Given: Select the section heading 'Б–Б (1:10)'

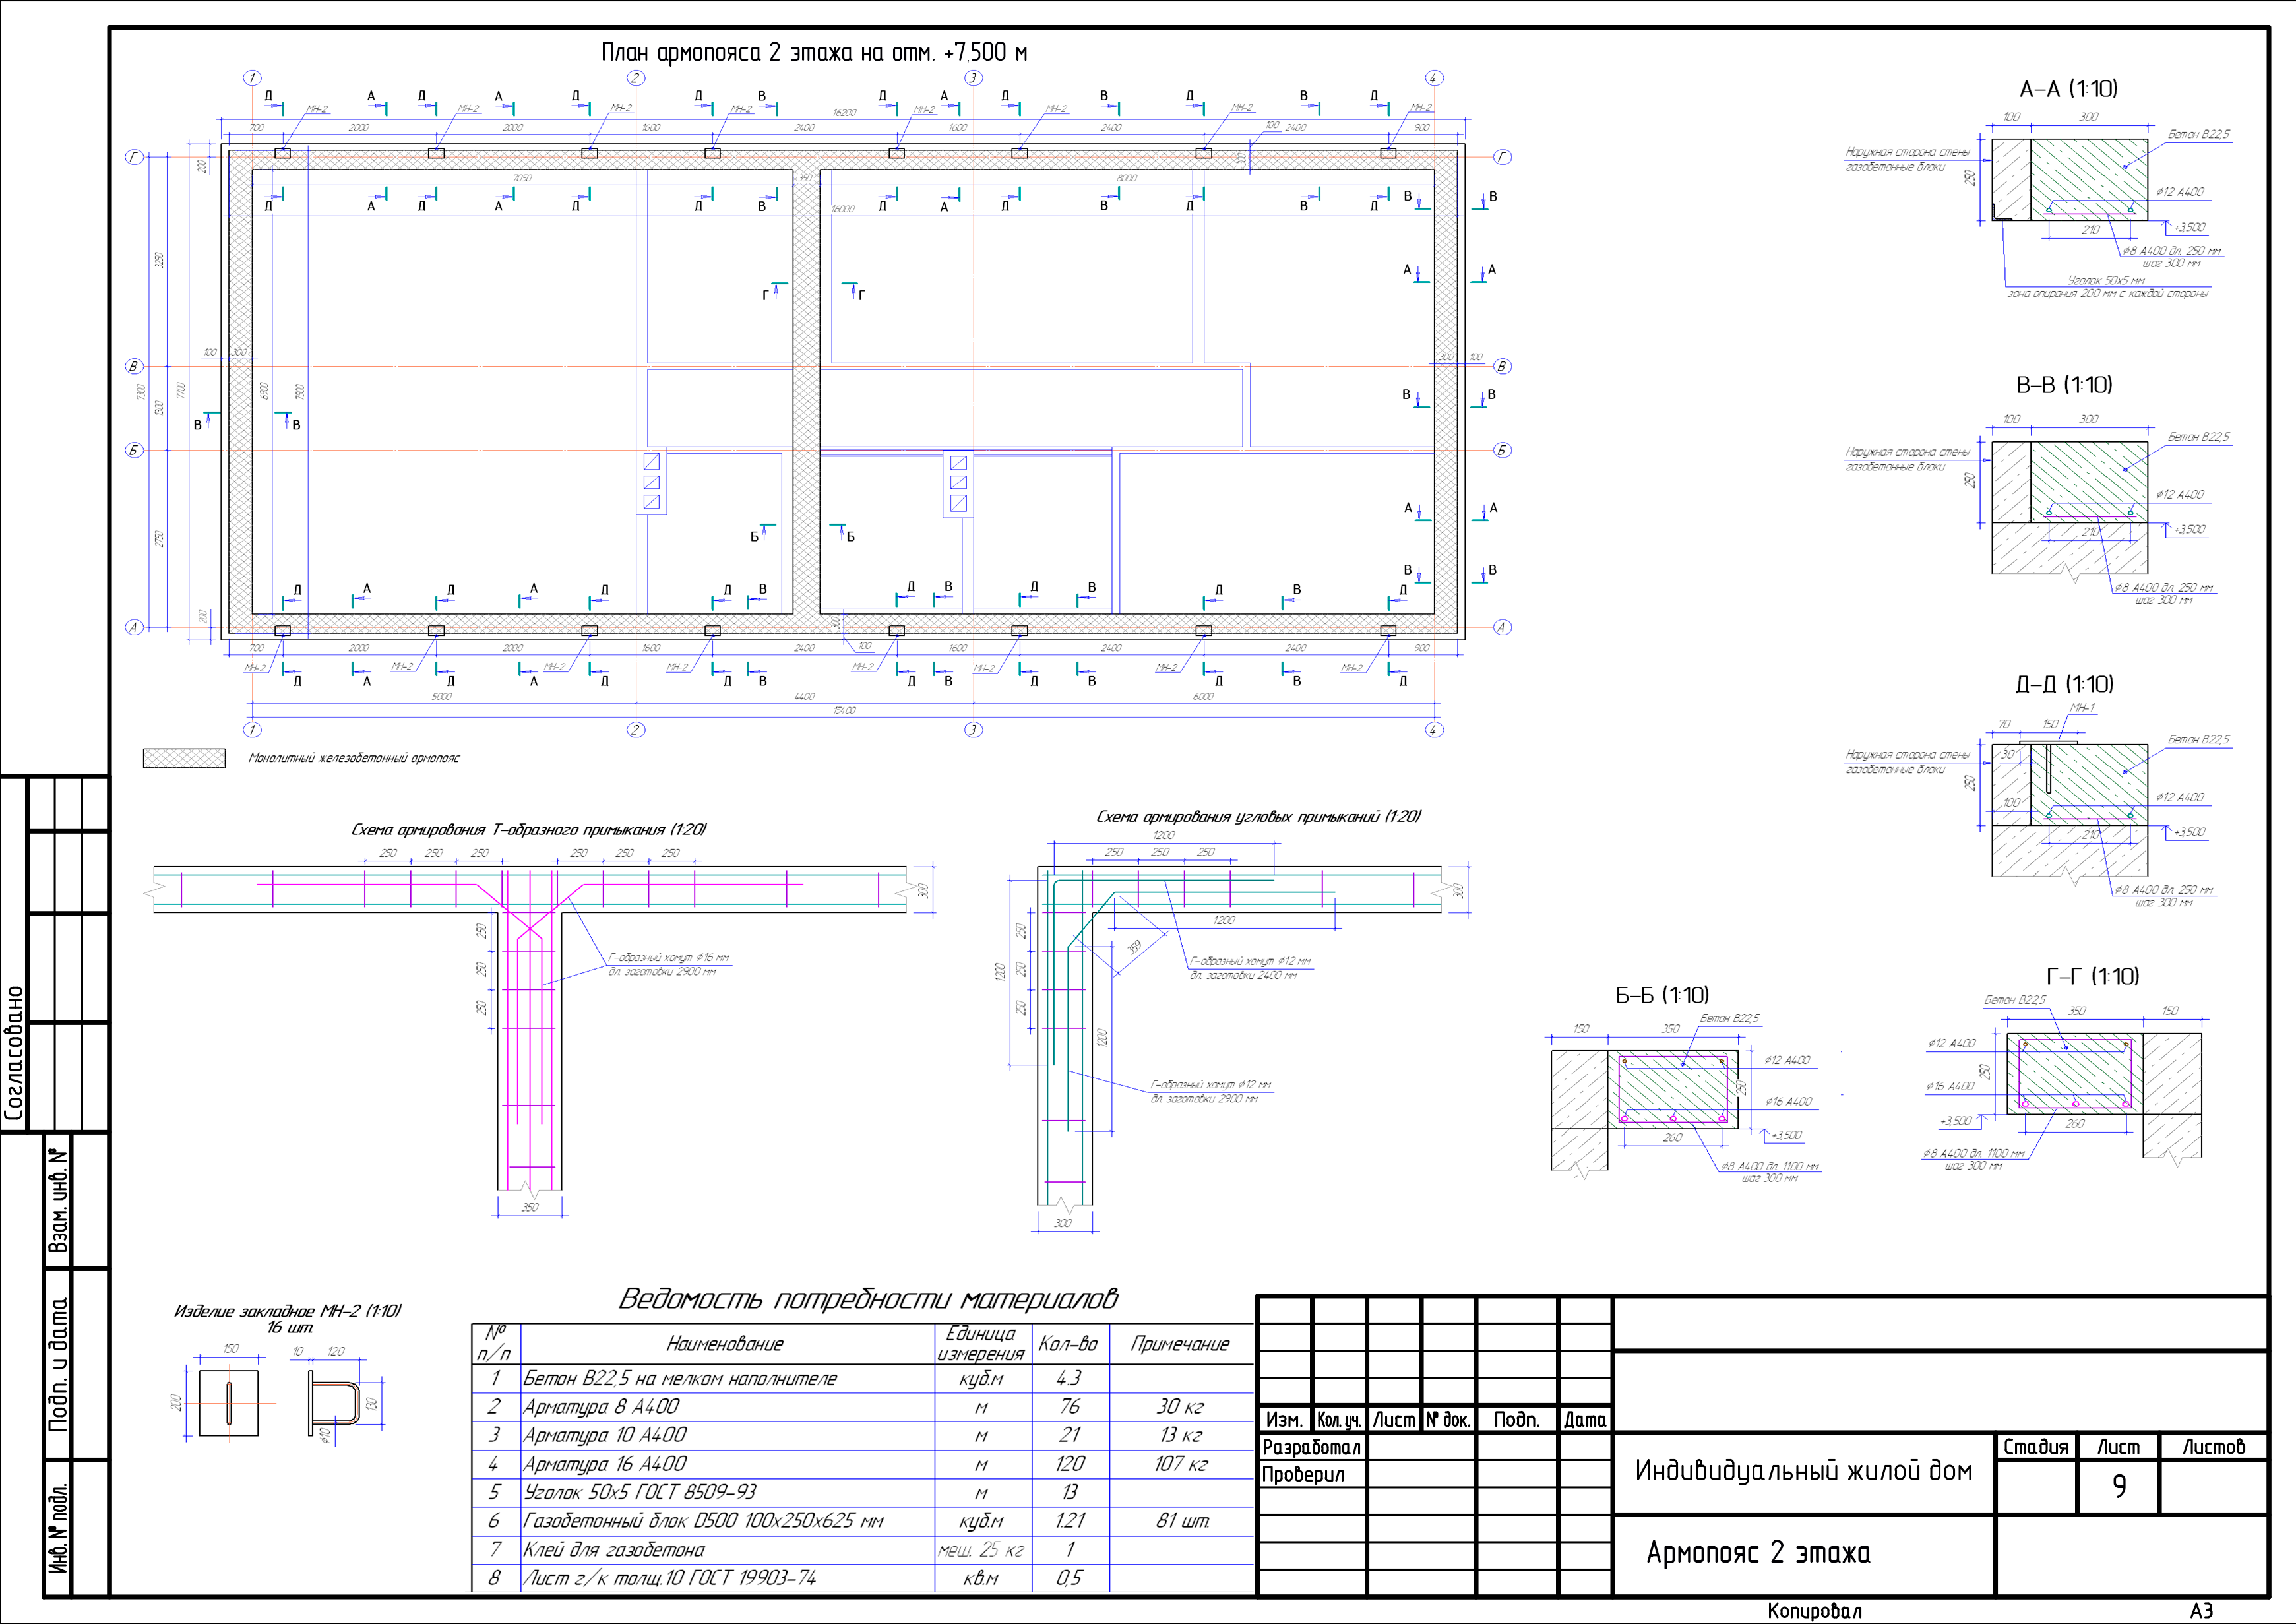Looking at the screenshot, I should click(1662, 995).
